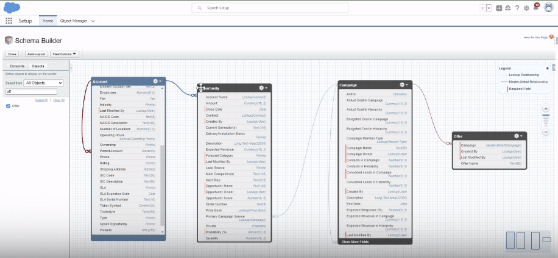Click the Auto-Layout button
558x258 pixels.
(x=36, y=54)
